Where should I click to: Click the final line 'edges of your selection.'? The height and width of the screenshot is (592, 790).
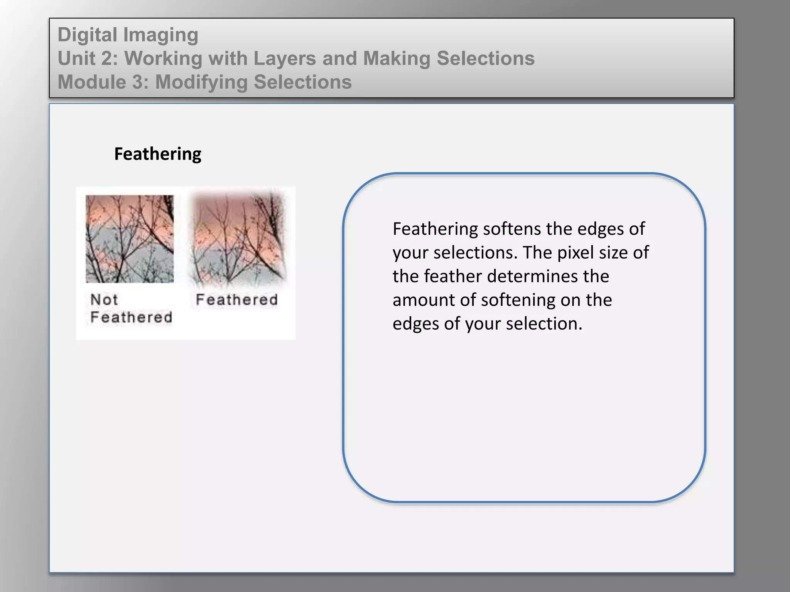[x=487, y=323]
